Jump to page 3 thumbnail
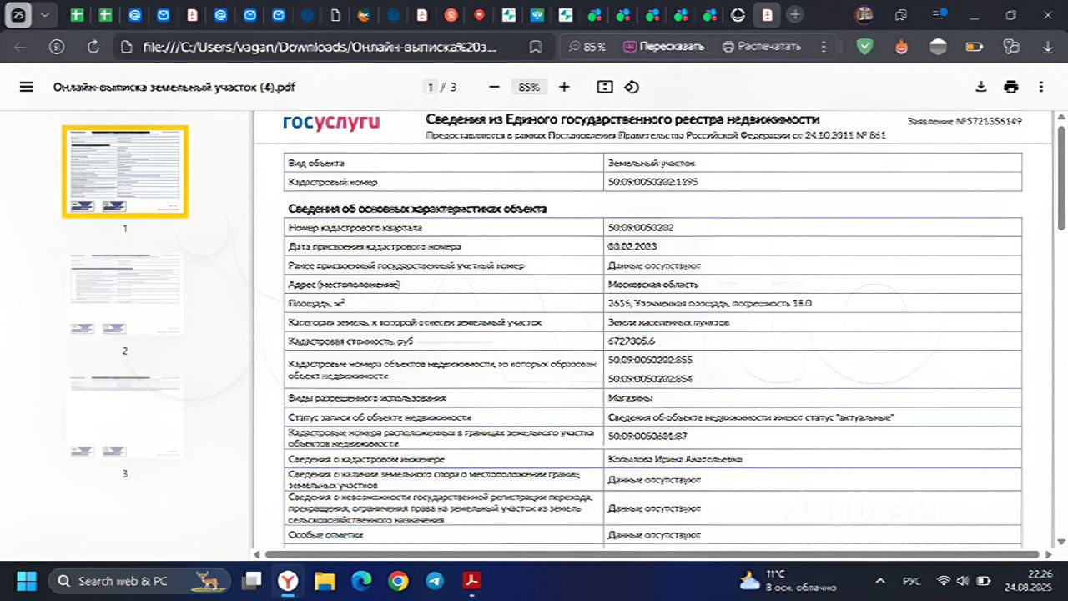This screenshot has height=601, width=1068. 125,416
